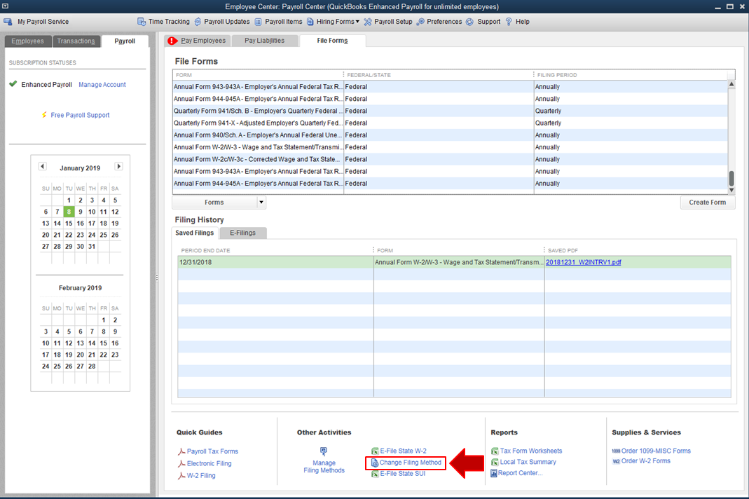749x499 pixels.
Task: Open the 20181231_W2INTRV1.pdf saved filing link
Action: [583, 262]
